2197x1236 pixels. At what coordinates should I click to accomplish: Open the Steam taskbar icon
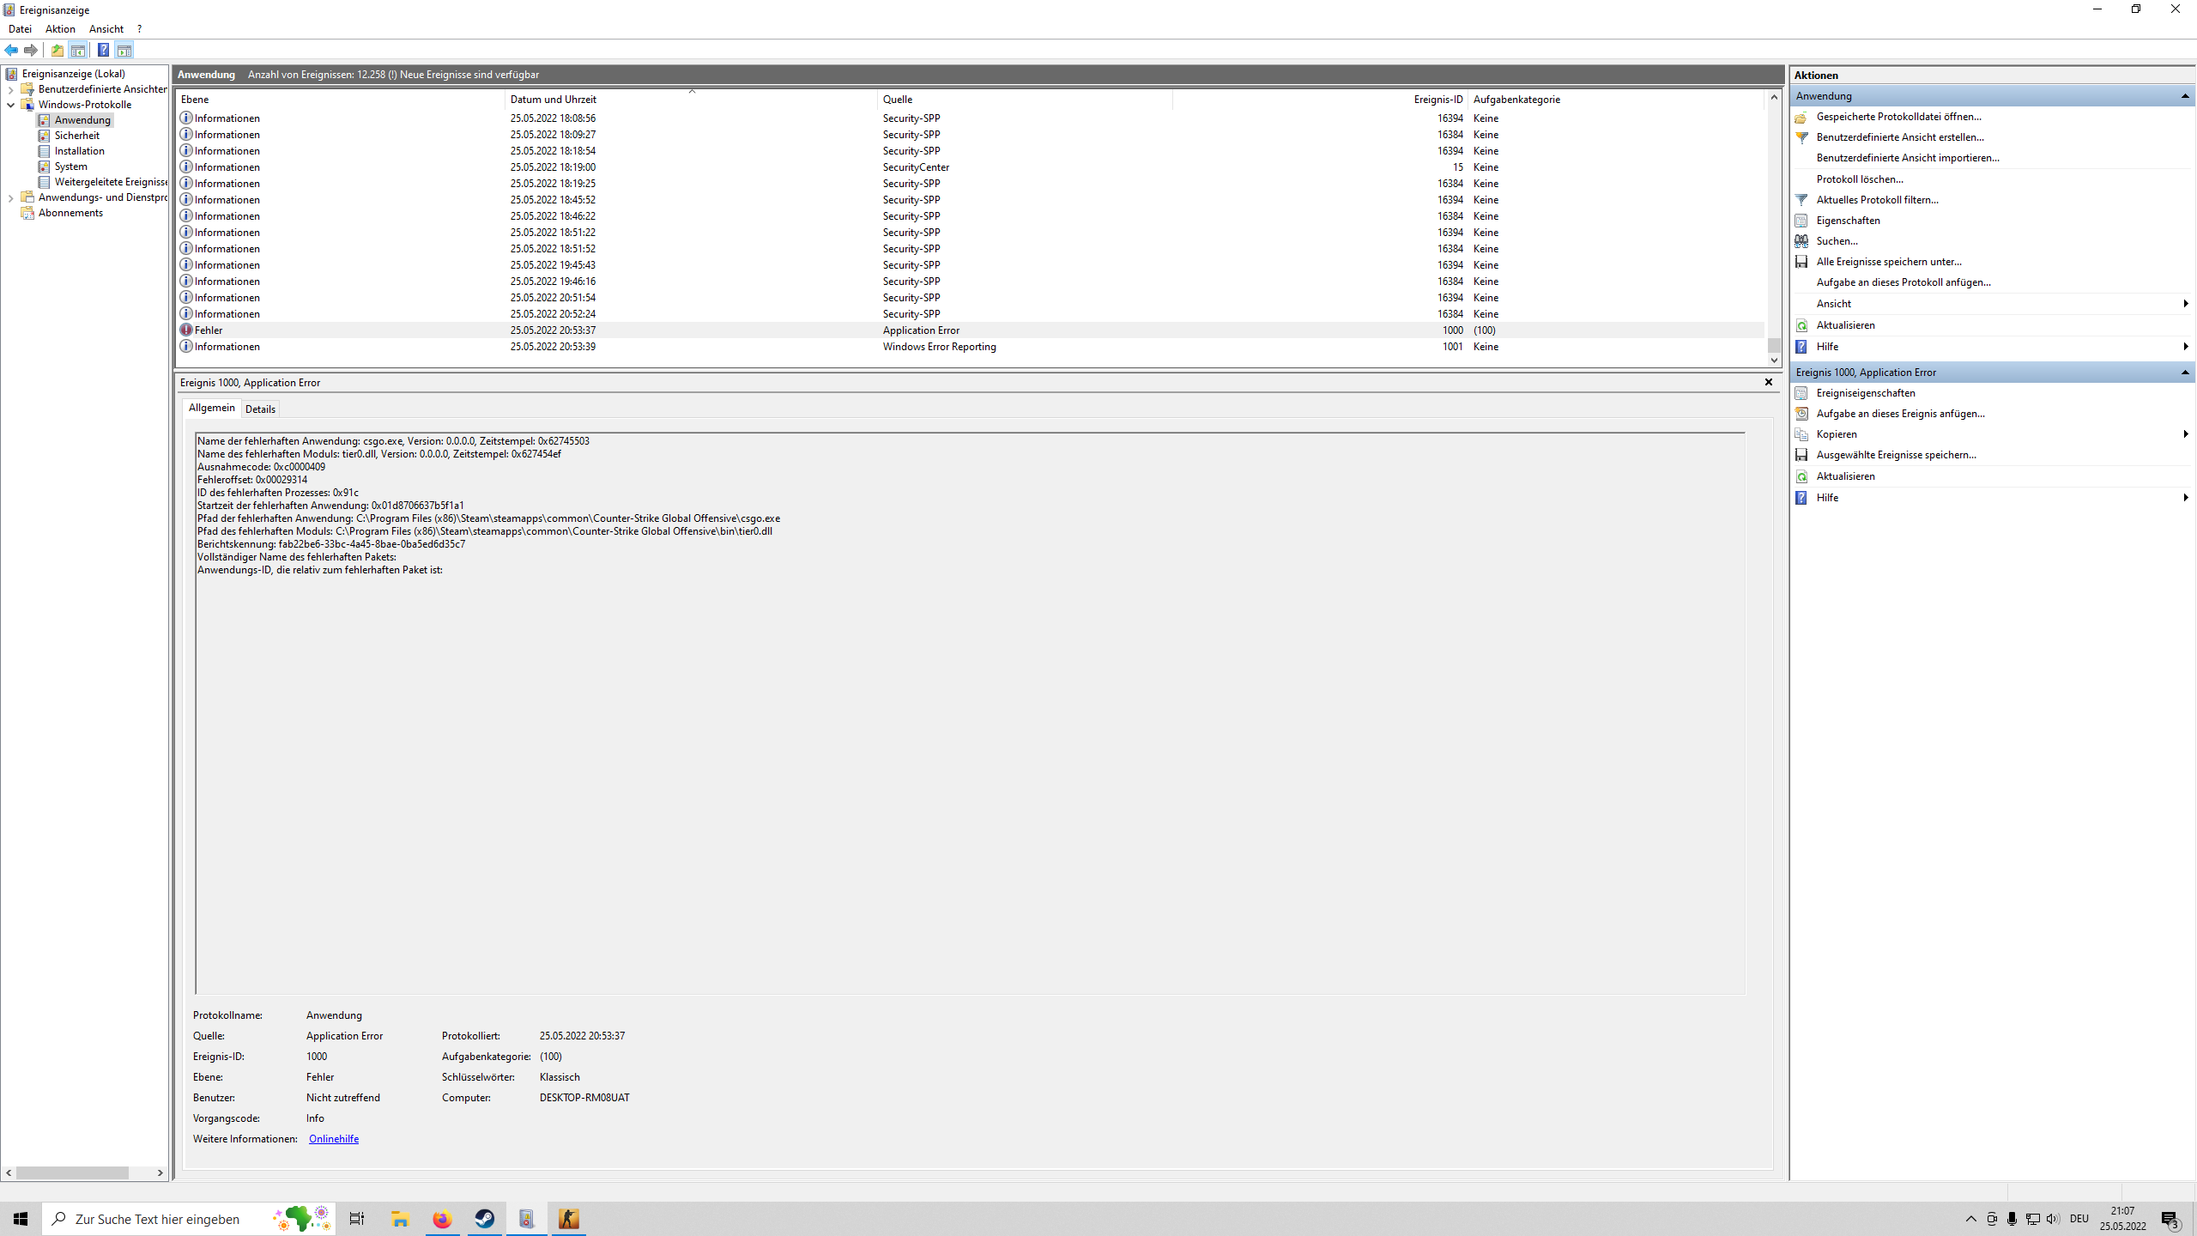pos(485,1219)
